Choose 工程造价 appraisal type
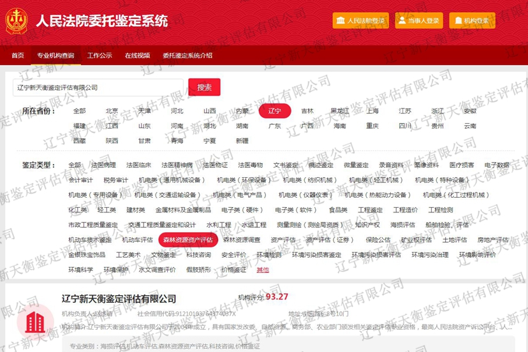528x352 pixels. tap(406, 210)
